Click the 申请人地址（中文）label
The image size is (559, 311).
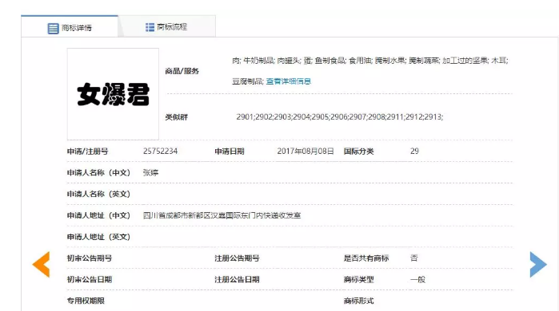tap(98, 215)
